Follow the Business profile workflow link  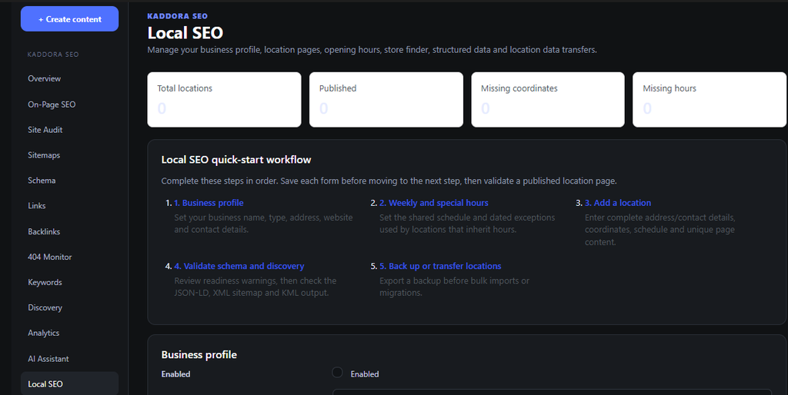[209, 203]
